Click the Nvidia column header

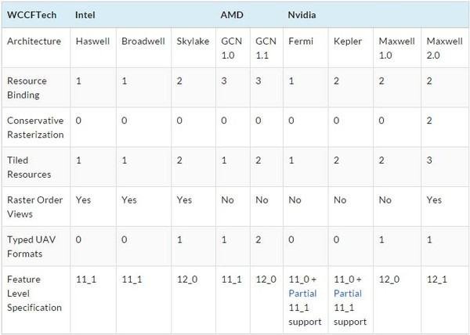304,15
